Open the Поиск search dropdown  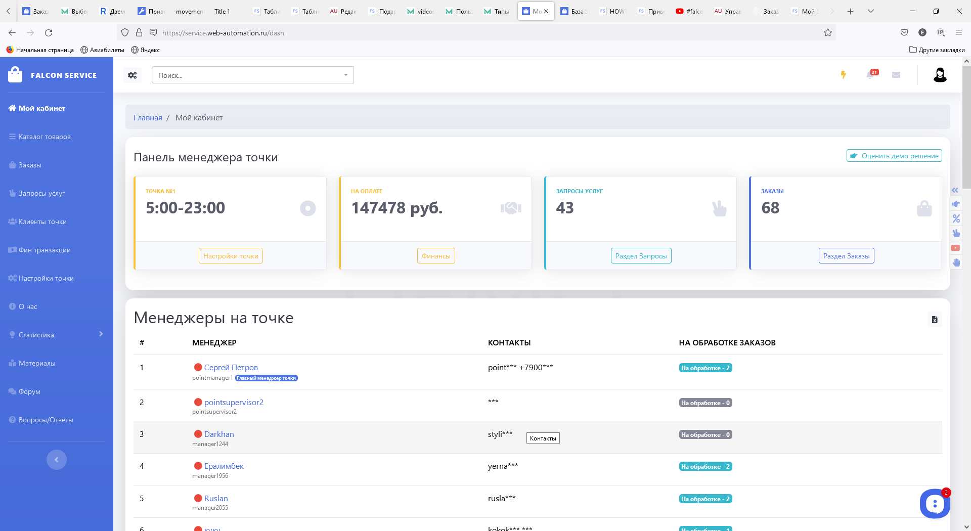pos(252,75)
